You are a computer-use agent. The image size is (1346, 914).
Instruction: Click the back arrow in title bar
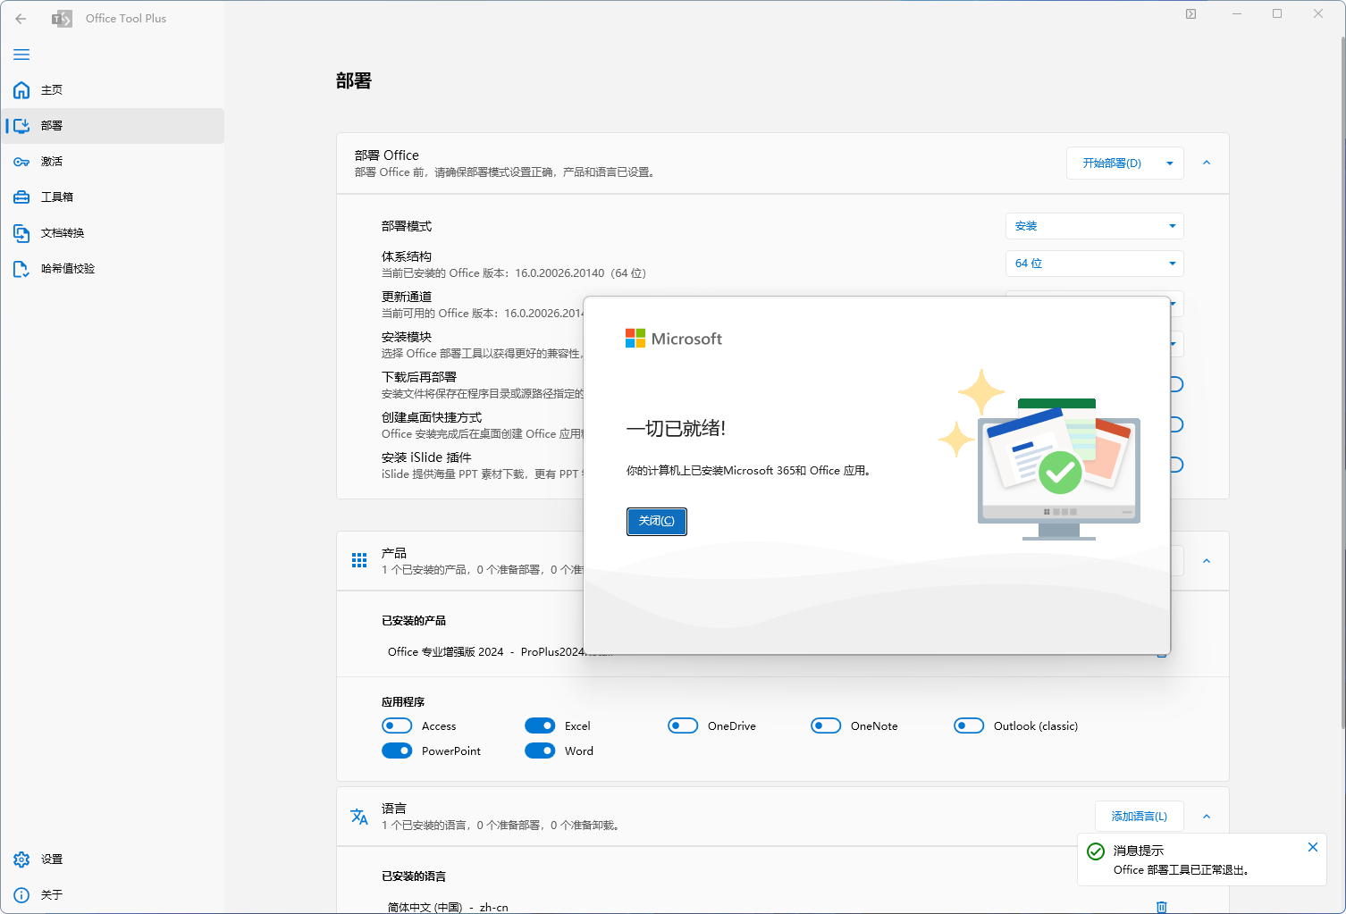(x=21, y=18)
